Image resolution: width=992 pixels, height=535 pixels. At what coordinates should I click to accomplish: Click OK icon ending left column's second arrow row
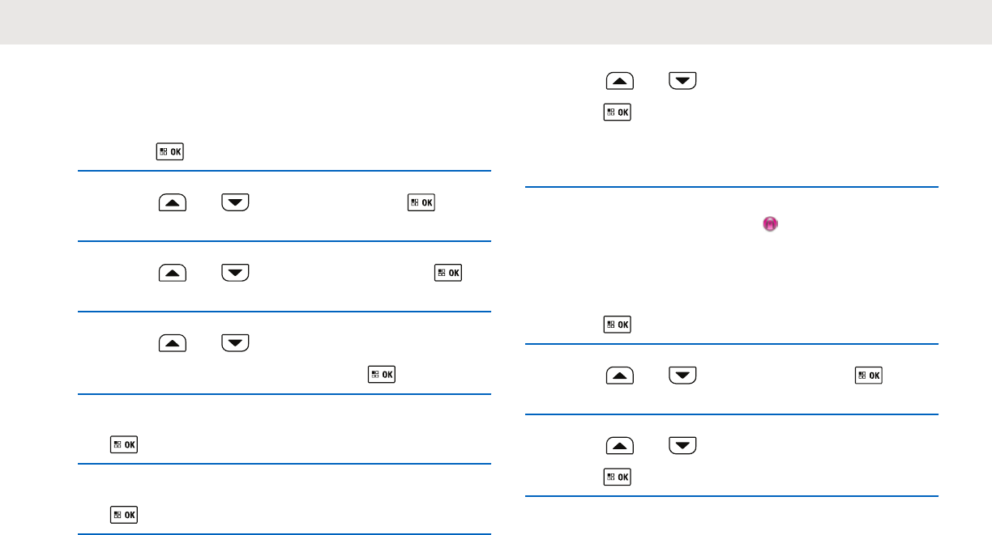tap(448, 273)
